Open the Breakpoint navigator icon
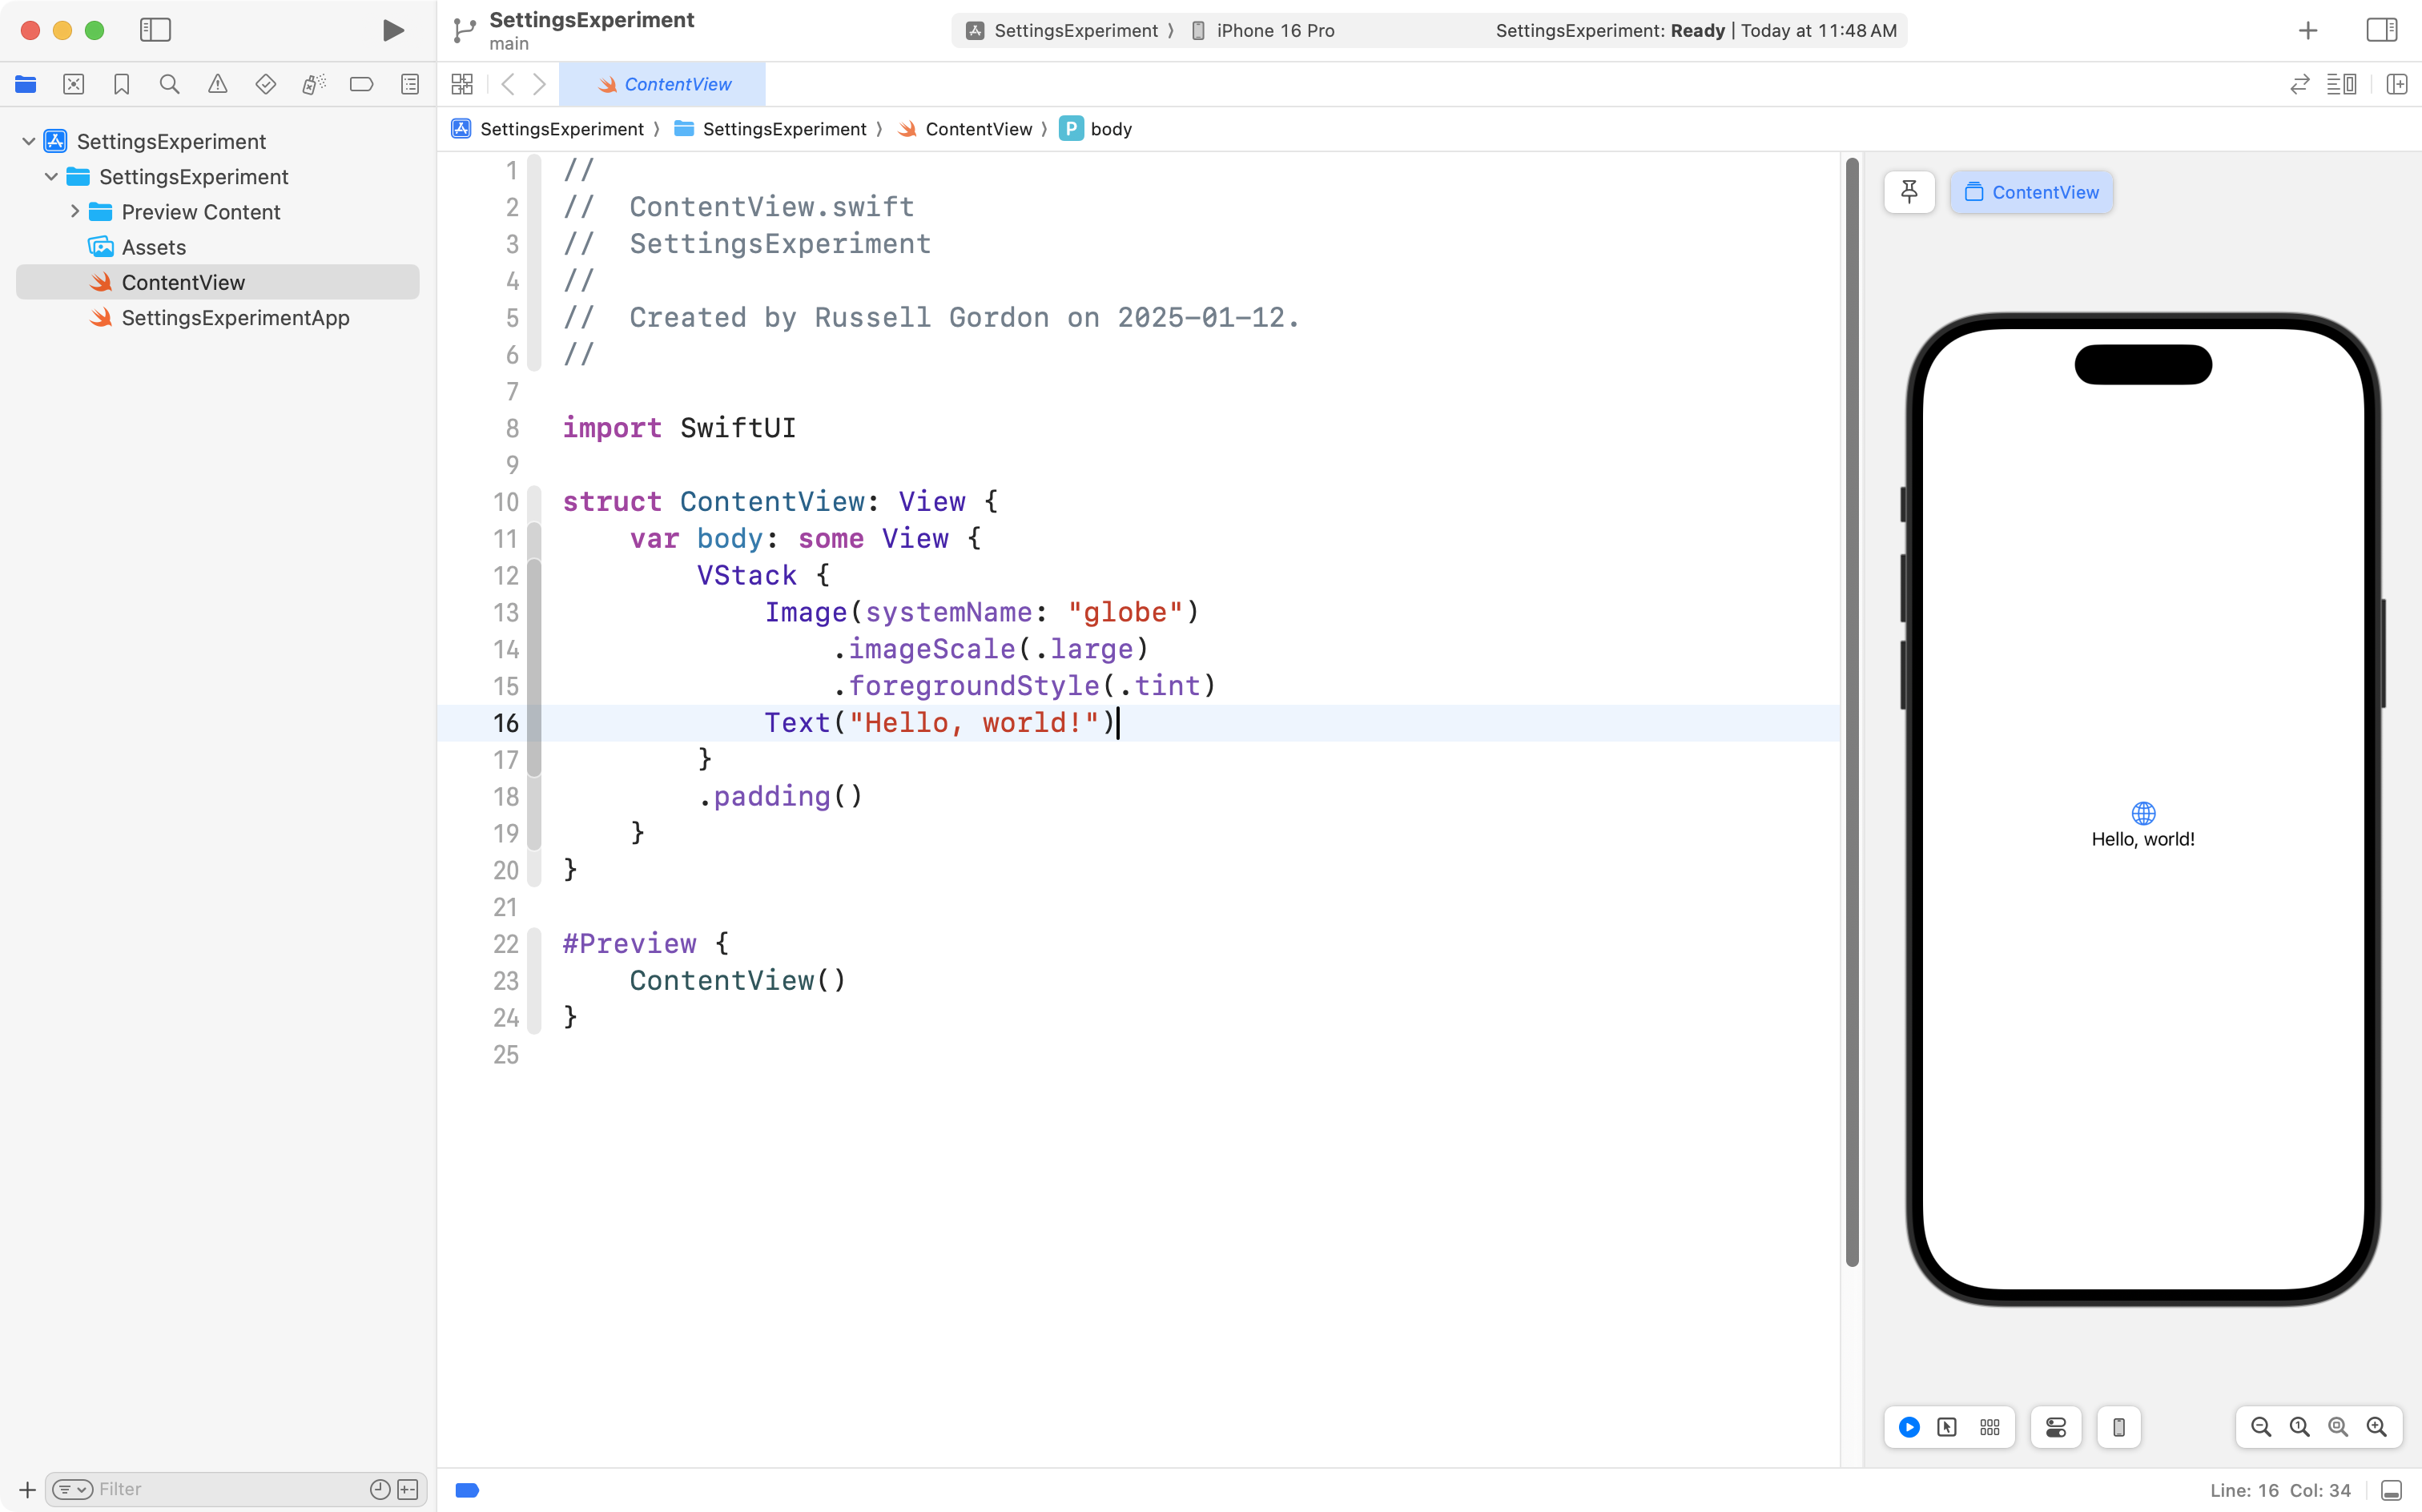2422x1512 pixels. [x=361, y=84]
